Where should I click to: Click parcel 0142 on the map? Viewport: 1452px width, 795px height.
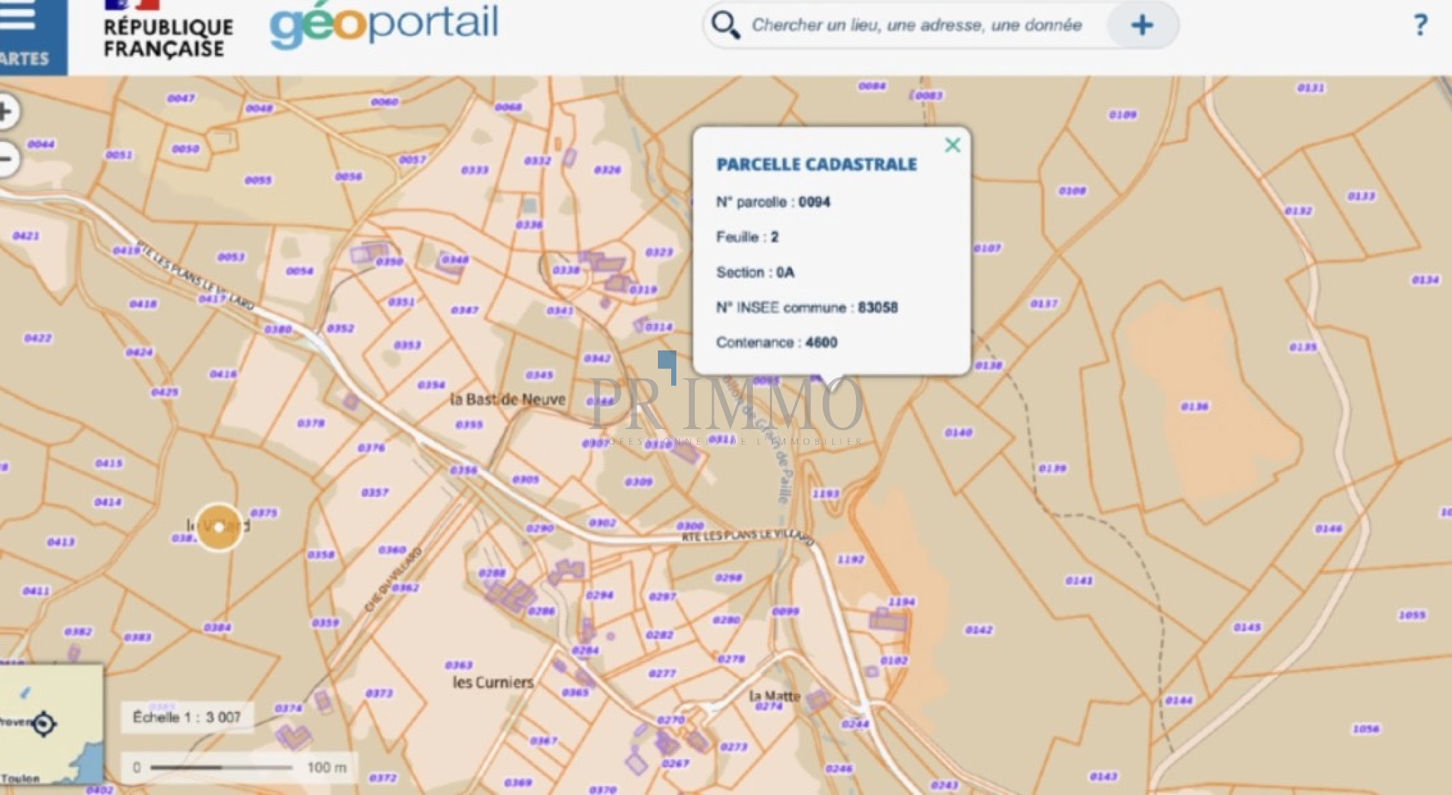tap(979, 630)
